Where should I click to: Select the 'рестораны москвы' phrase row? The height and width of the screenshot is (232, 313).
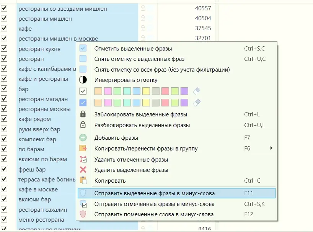point(44,109)
